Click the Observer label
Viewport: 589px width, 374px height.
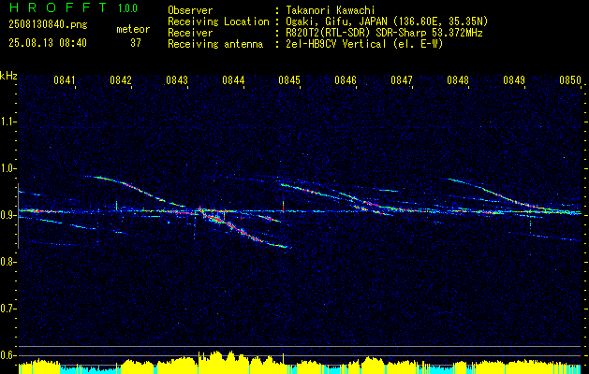190,10
